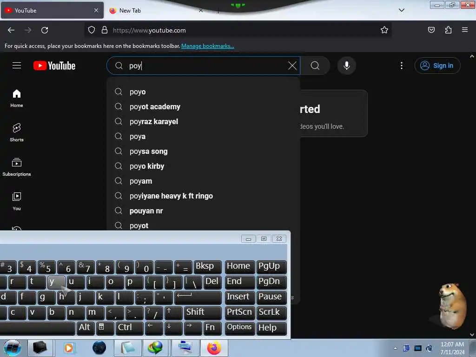Toggle ScrLk key on keyboard

point(271,313)
